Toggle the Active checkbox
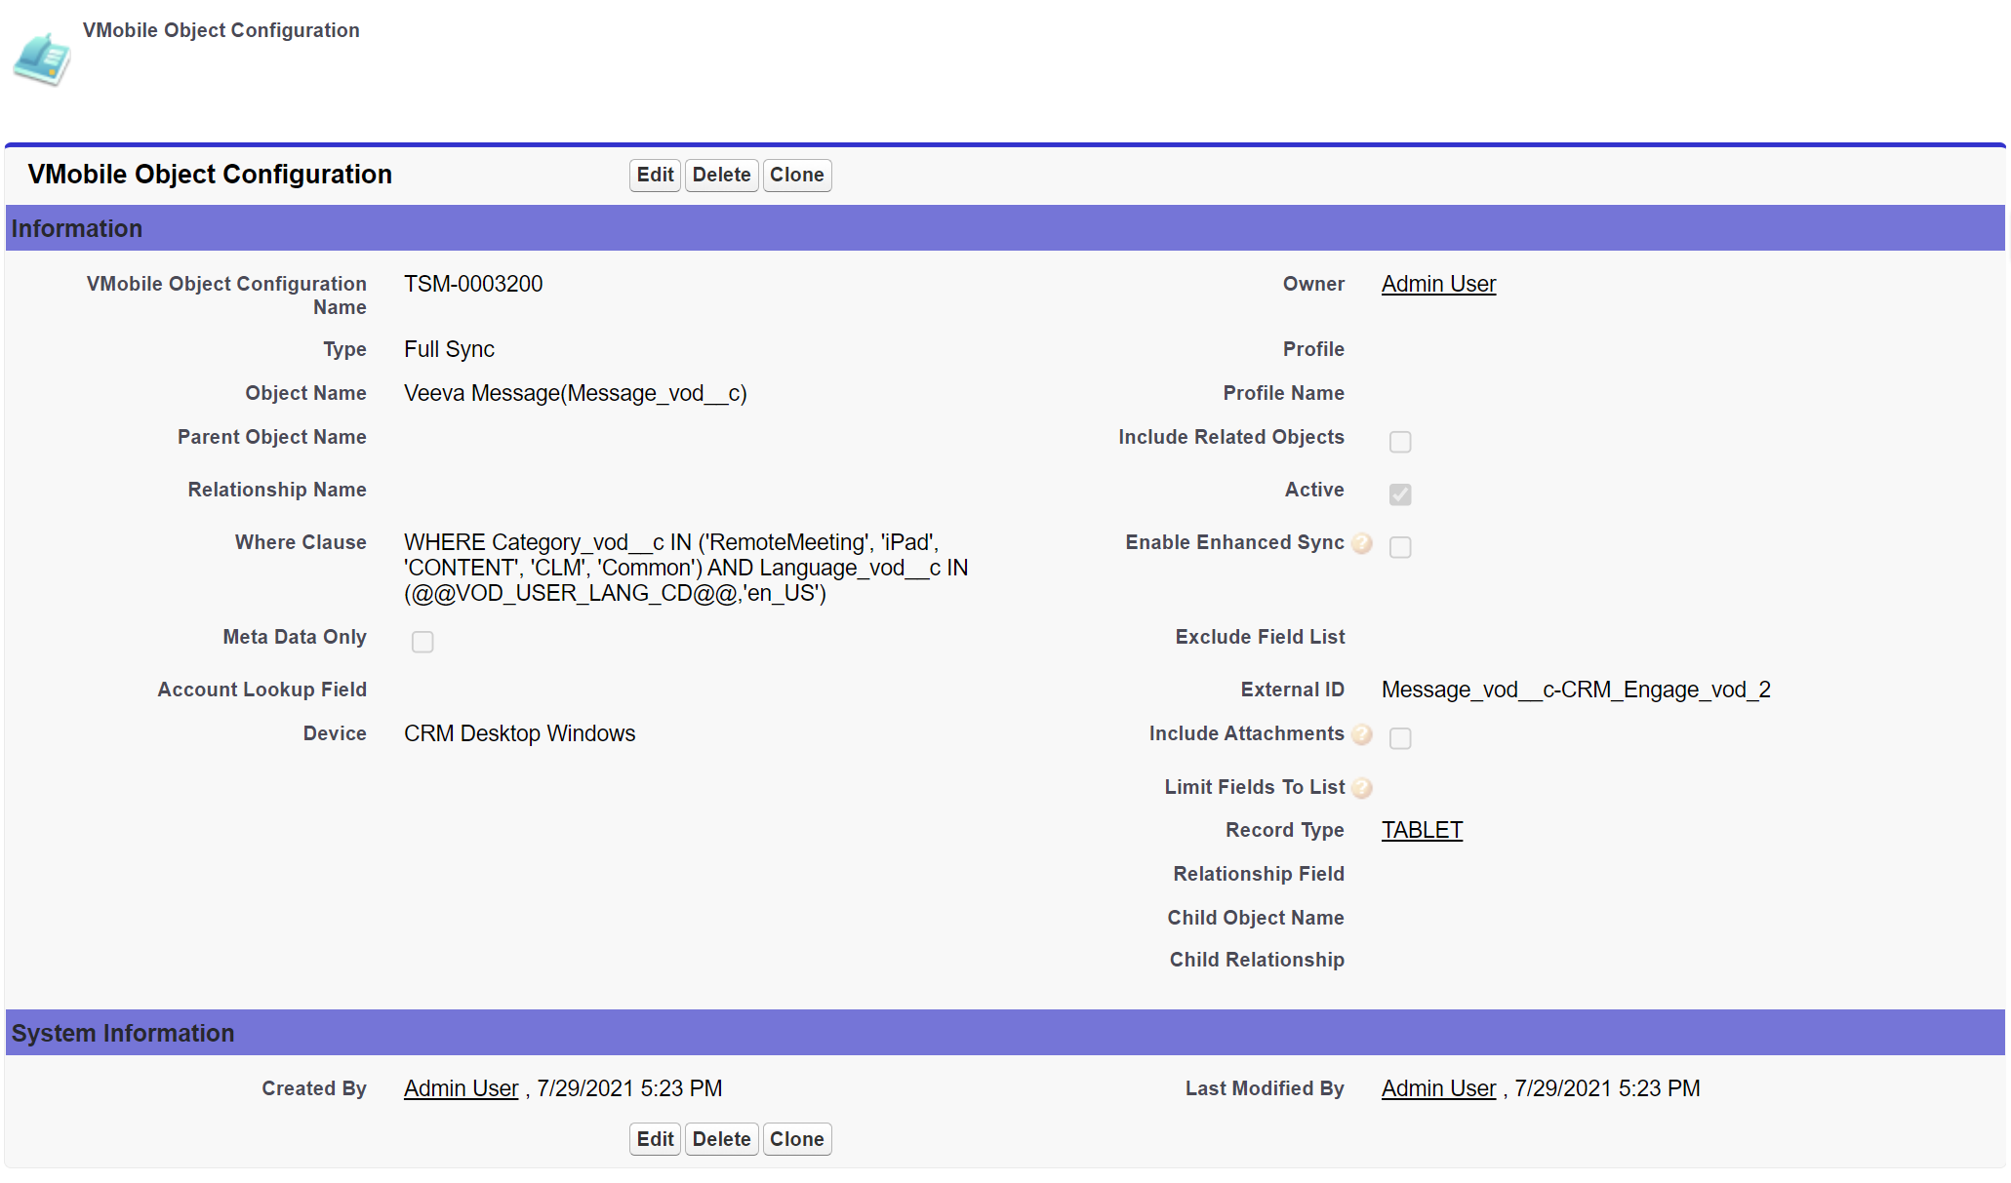Viewport: 2011px width, 1183px height. coord(1400,494)
